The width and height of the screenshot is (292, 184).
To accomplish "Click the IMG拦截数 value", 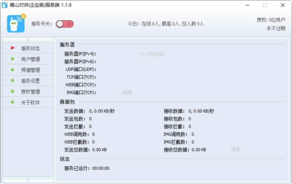I will (193, 142).
